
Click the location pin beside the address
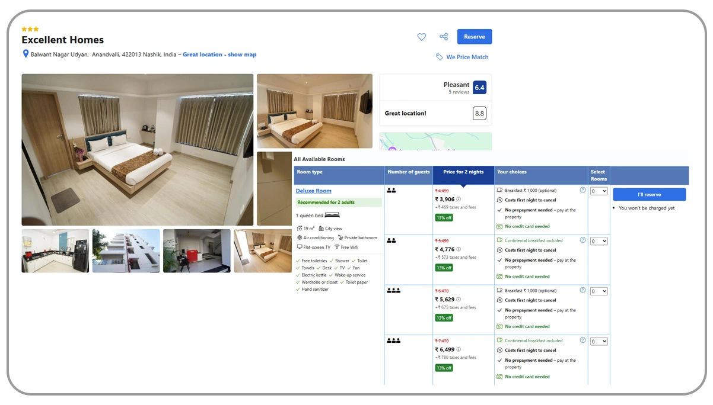pos(25,53)
